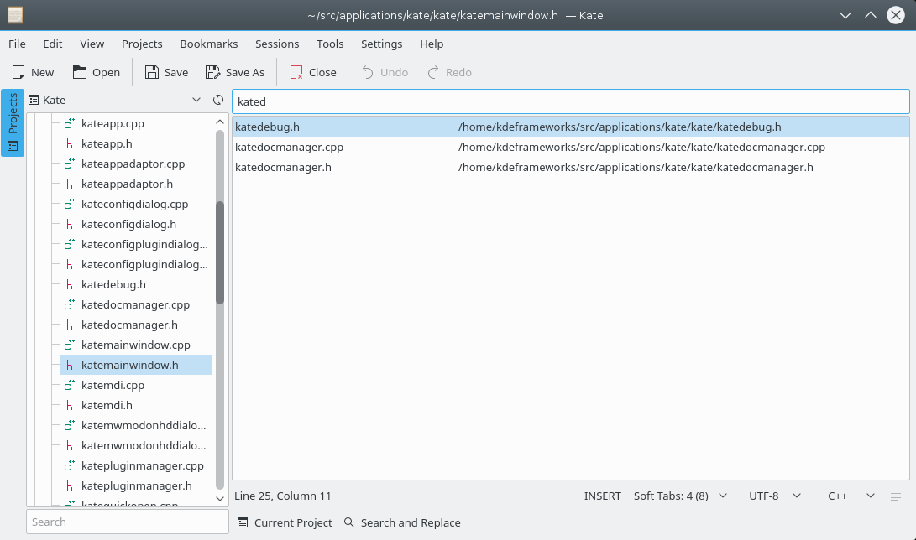The image size is (916, 540).
Task: Open the Soft Tabs indentation dropdown
Action: [x=680, y=496]
